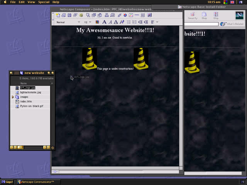
Task: Click the Insert Table icon
Action: 142,15
